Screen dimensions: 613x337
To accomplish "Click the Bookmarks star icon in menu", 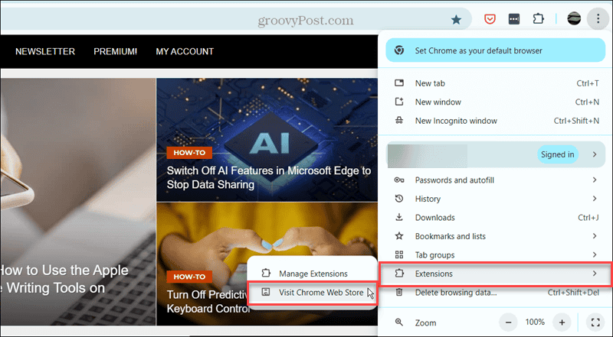I will (x=399, y=236).
